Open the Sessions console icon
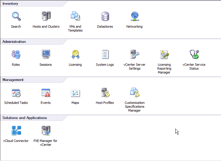The image size is (221, 161). pos(46,54)
